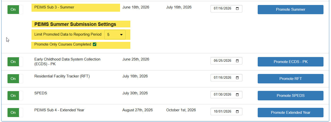Hit the Promote SPEDS button
The height and width of the screenshot is (122, 331).
290,96
